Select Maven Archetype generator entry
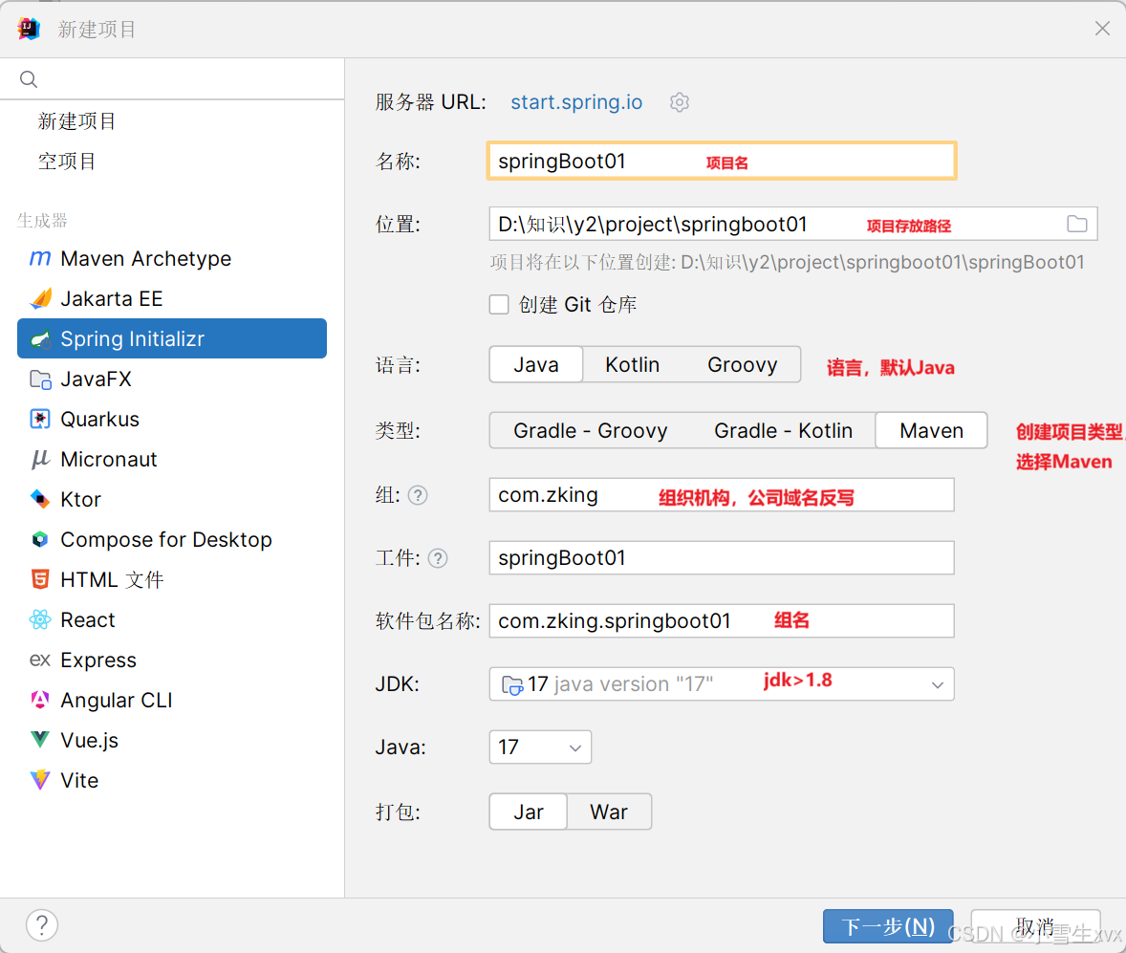Screen dimensions: 1126x953 pos(172,258)
